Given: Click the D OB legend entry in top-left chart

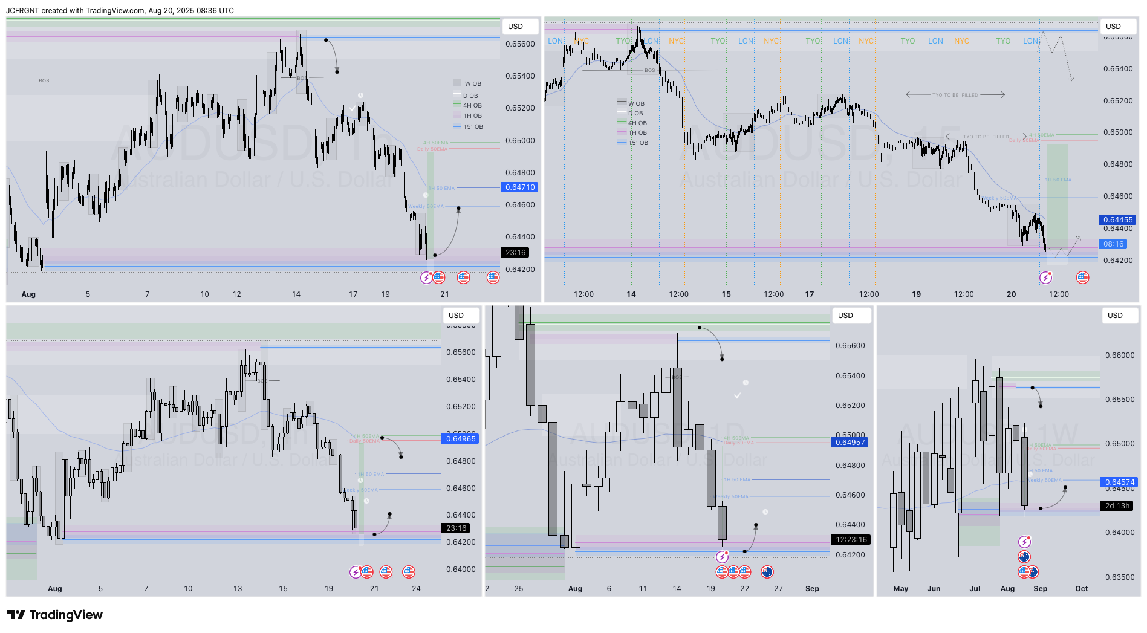Looking at the screenshot, I should pyautogui.click(x=466, y=96).
